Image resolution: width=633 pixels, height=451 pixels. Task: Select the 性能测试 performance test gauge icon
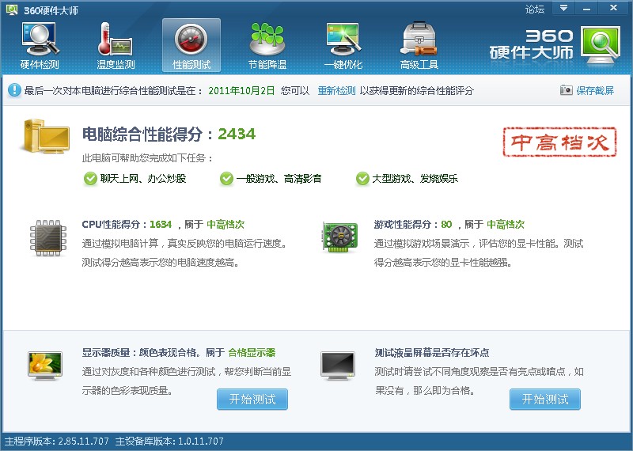(191, 40)
